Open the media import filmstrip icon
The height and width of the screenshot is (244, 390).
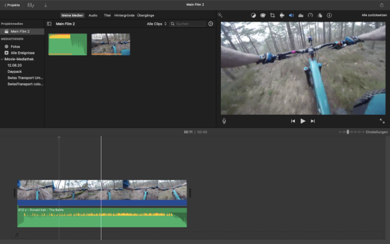pyautogui.click(x=31, y=5)
